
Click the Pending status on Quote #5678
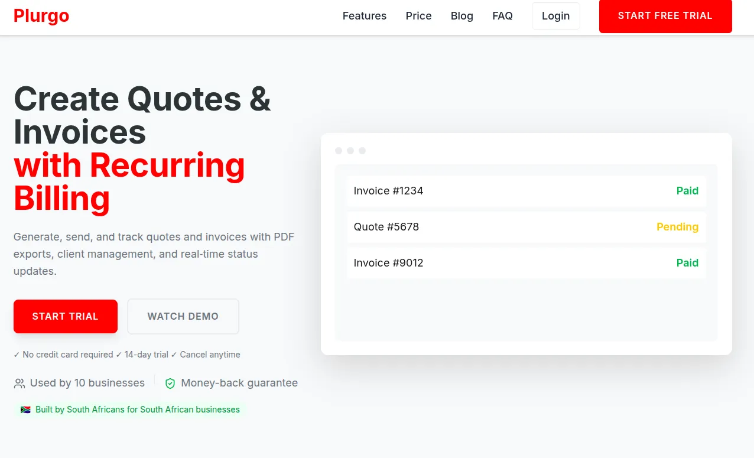click(x=677, y=227)
